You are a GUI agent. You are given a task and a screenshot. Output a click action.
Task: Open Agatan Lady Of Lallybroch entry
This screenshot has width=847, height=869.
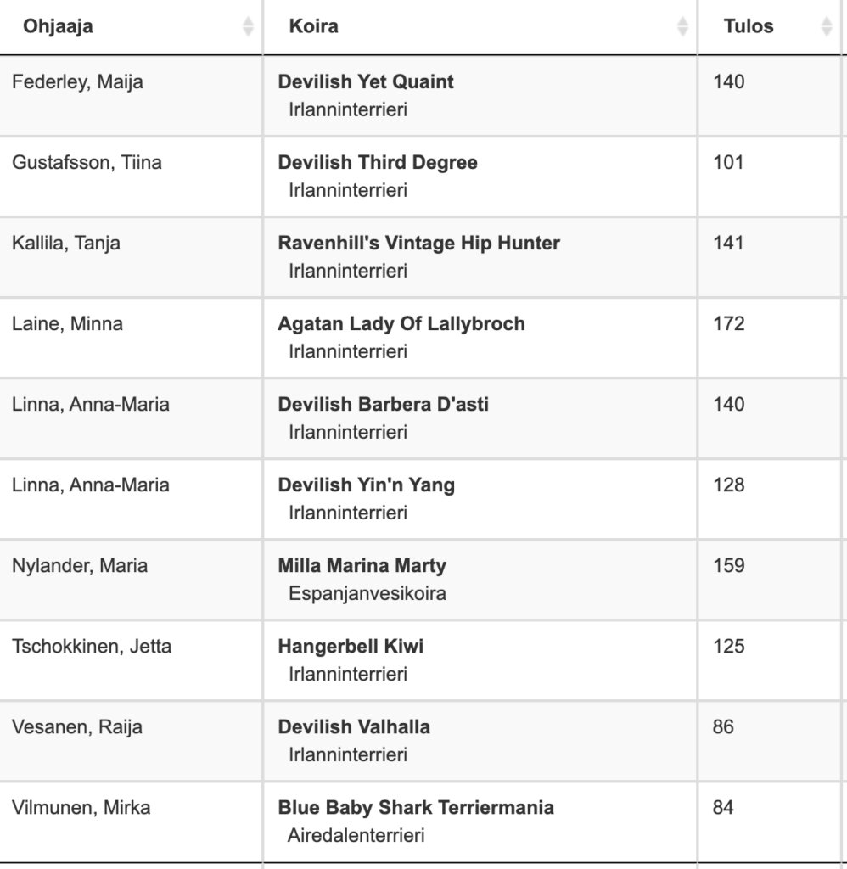click(x=401, y=323)
